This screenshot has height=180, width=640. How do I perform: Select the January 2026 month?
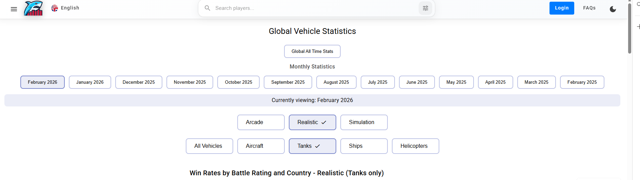[90, 82]
